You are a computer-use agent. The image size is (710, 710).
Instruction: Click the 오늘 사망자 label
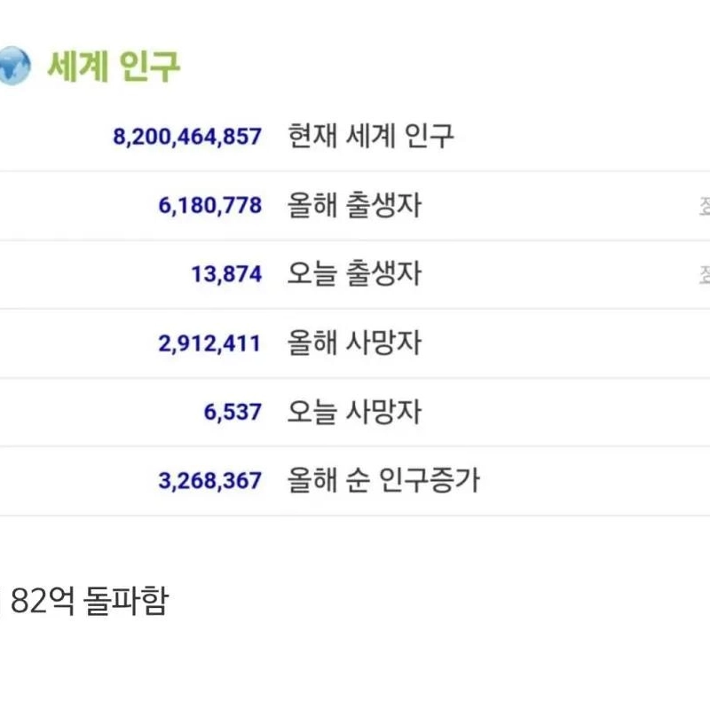[354, 412]
